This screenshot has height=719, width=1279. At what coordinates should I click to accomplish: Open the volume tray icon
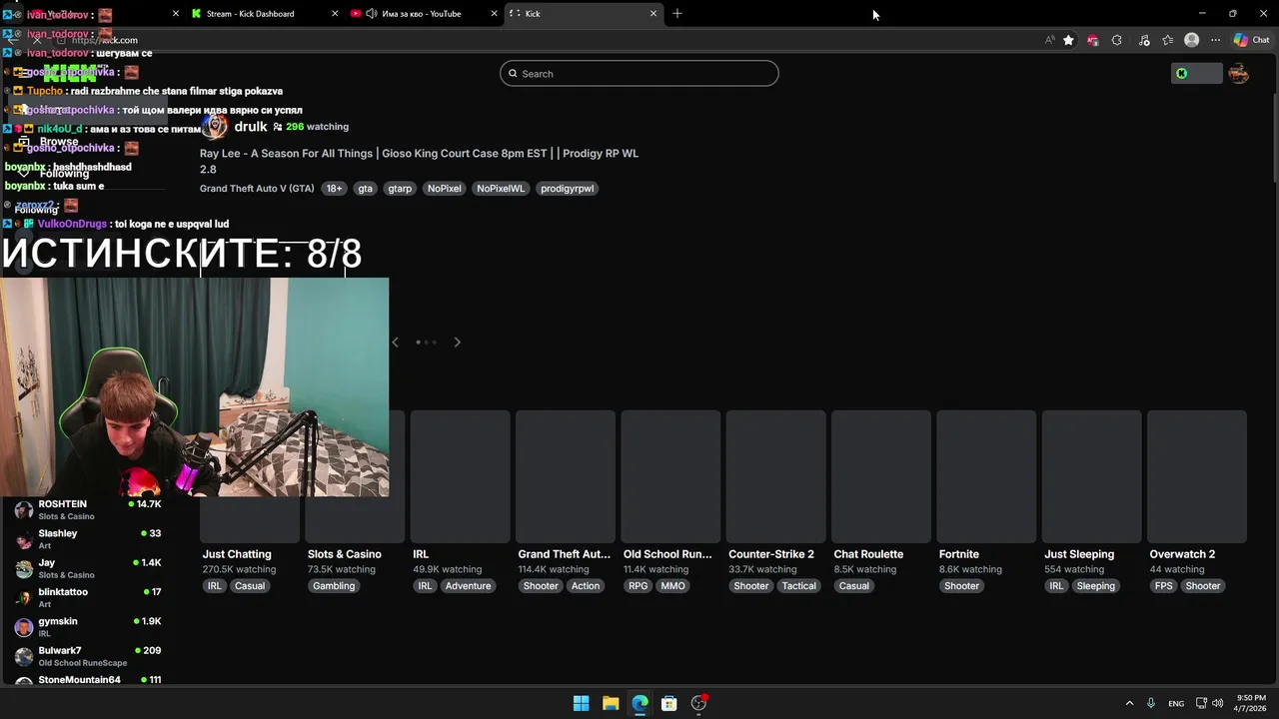1217,703
